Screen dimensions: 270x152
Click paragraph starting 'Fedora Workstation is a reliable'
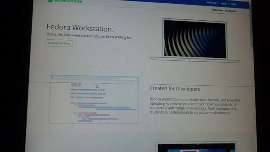[x=194, y=106]
